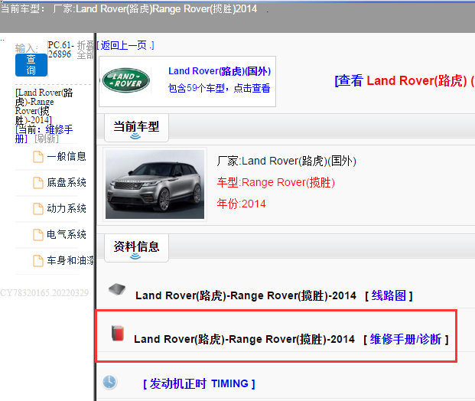Viewport: 475px width, 401px height.
Task: Open 车身和油漆 in the sidebar
Action: pos(70,261)
